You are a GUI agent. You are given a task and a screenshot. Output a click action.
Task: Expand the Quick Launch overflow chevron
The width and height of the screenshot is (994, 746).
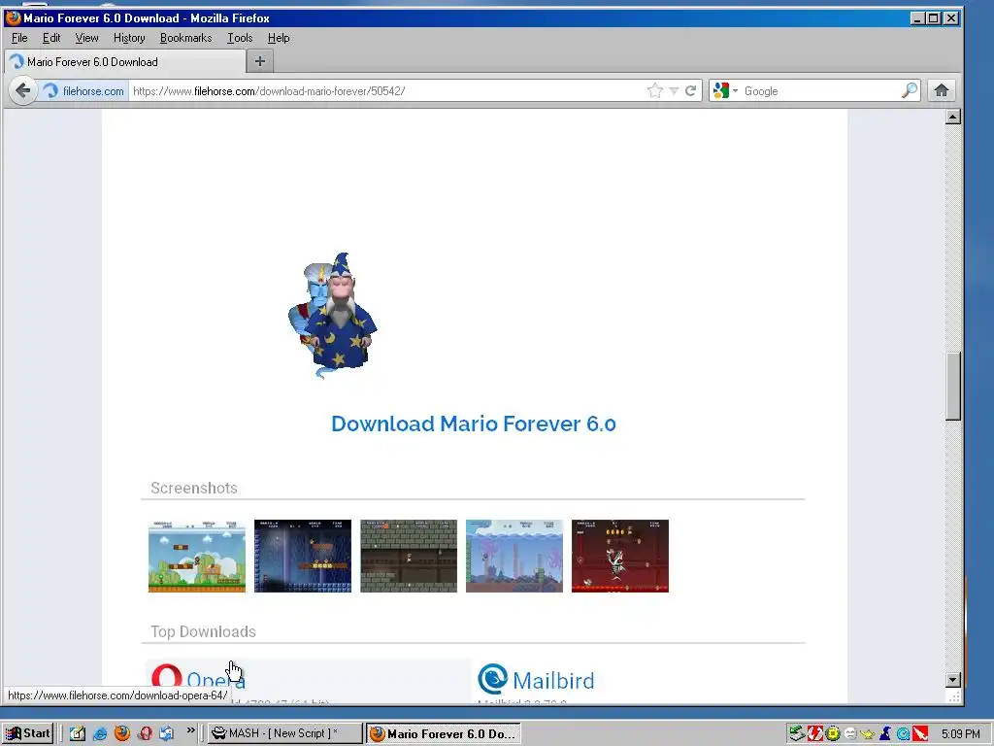pyautogui.click(x=191, y=731)
